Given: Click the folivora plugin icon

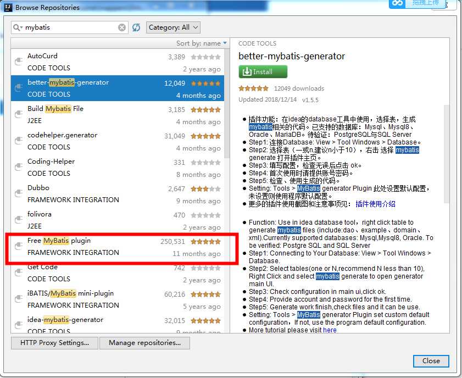Looking at the screenshot, I should pos(19,220).
